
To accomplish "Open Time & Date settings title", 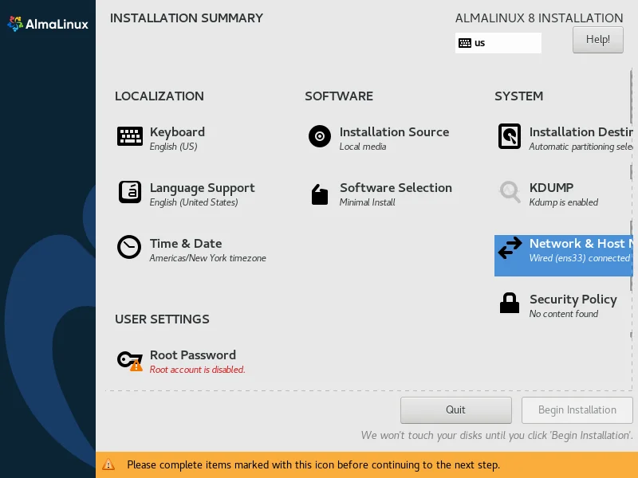I will 186,244.
